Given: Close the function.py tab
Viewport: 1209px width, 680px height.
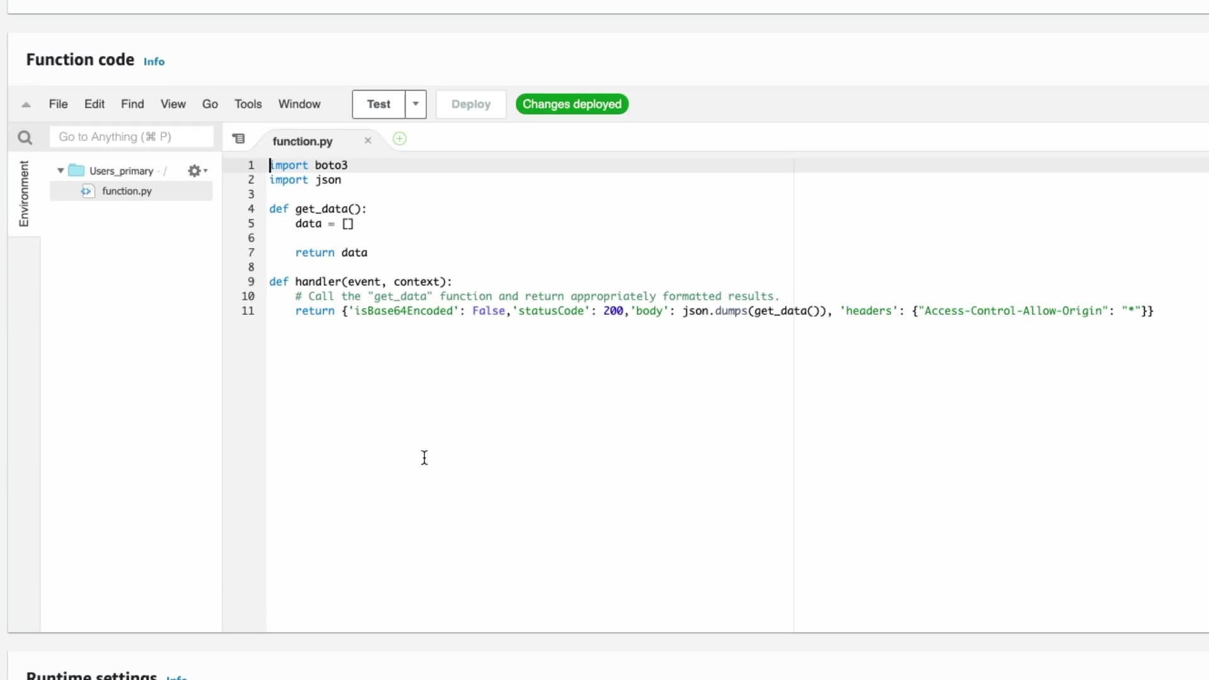Looking at the screenshot, I should (x=368, y=140).
